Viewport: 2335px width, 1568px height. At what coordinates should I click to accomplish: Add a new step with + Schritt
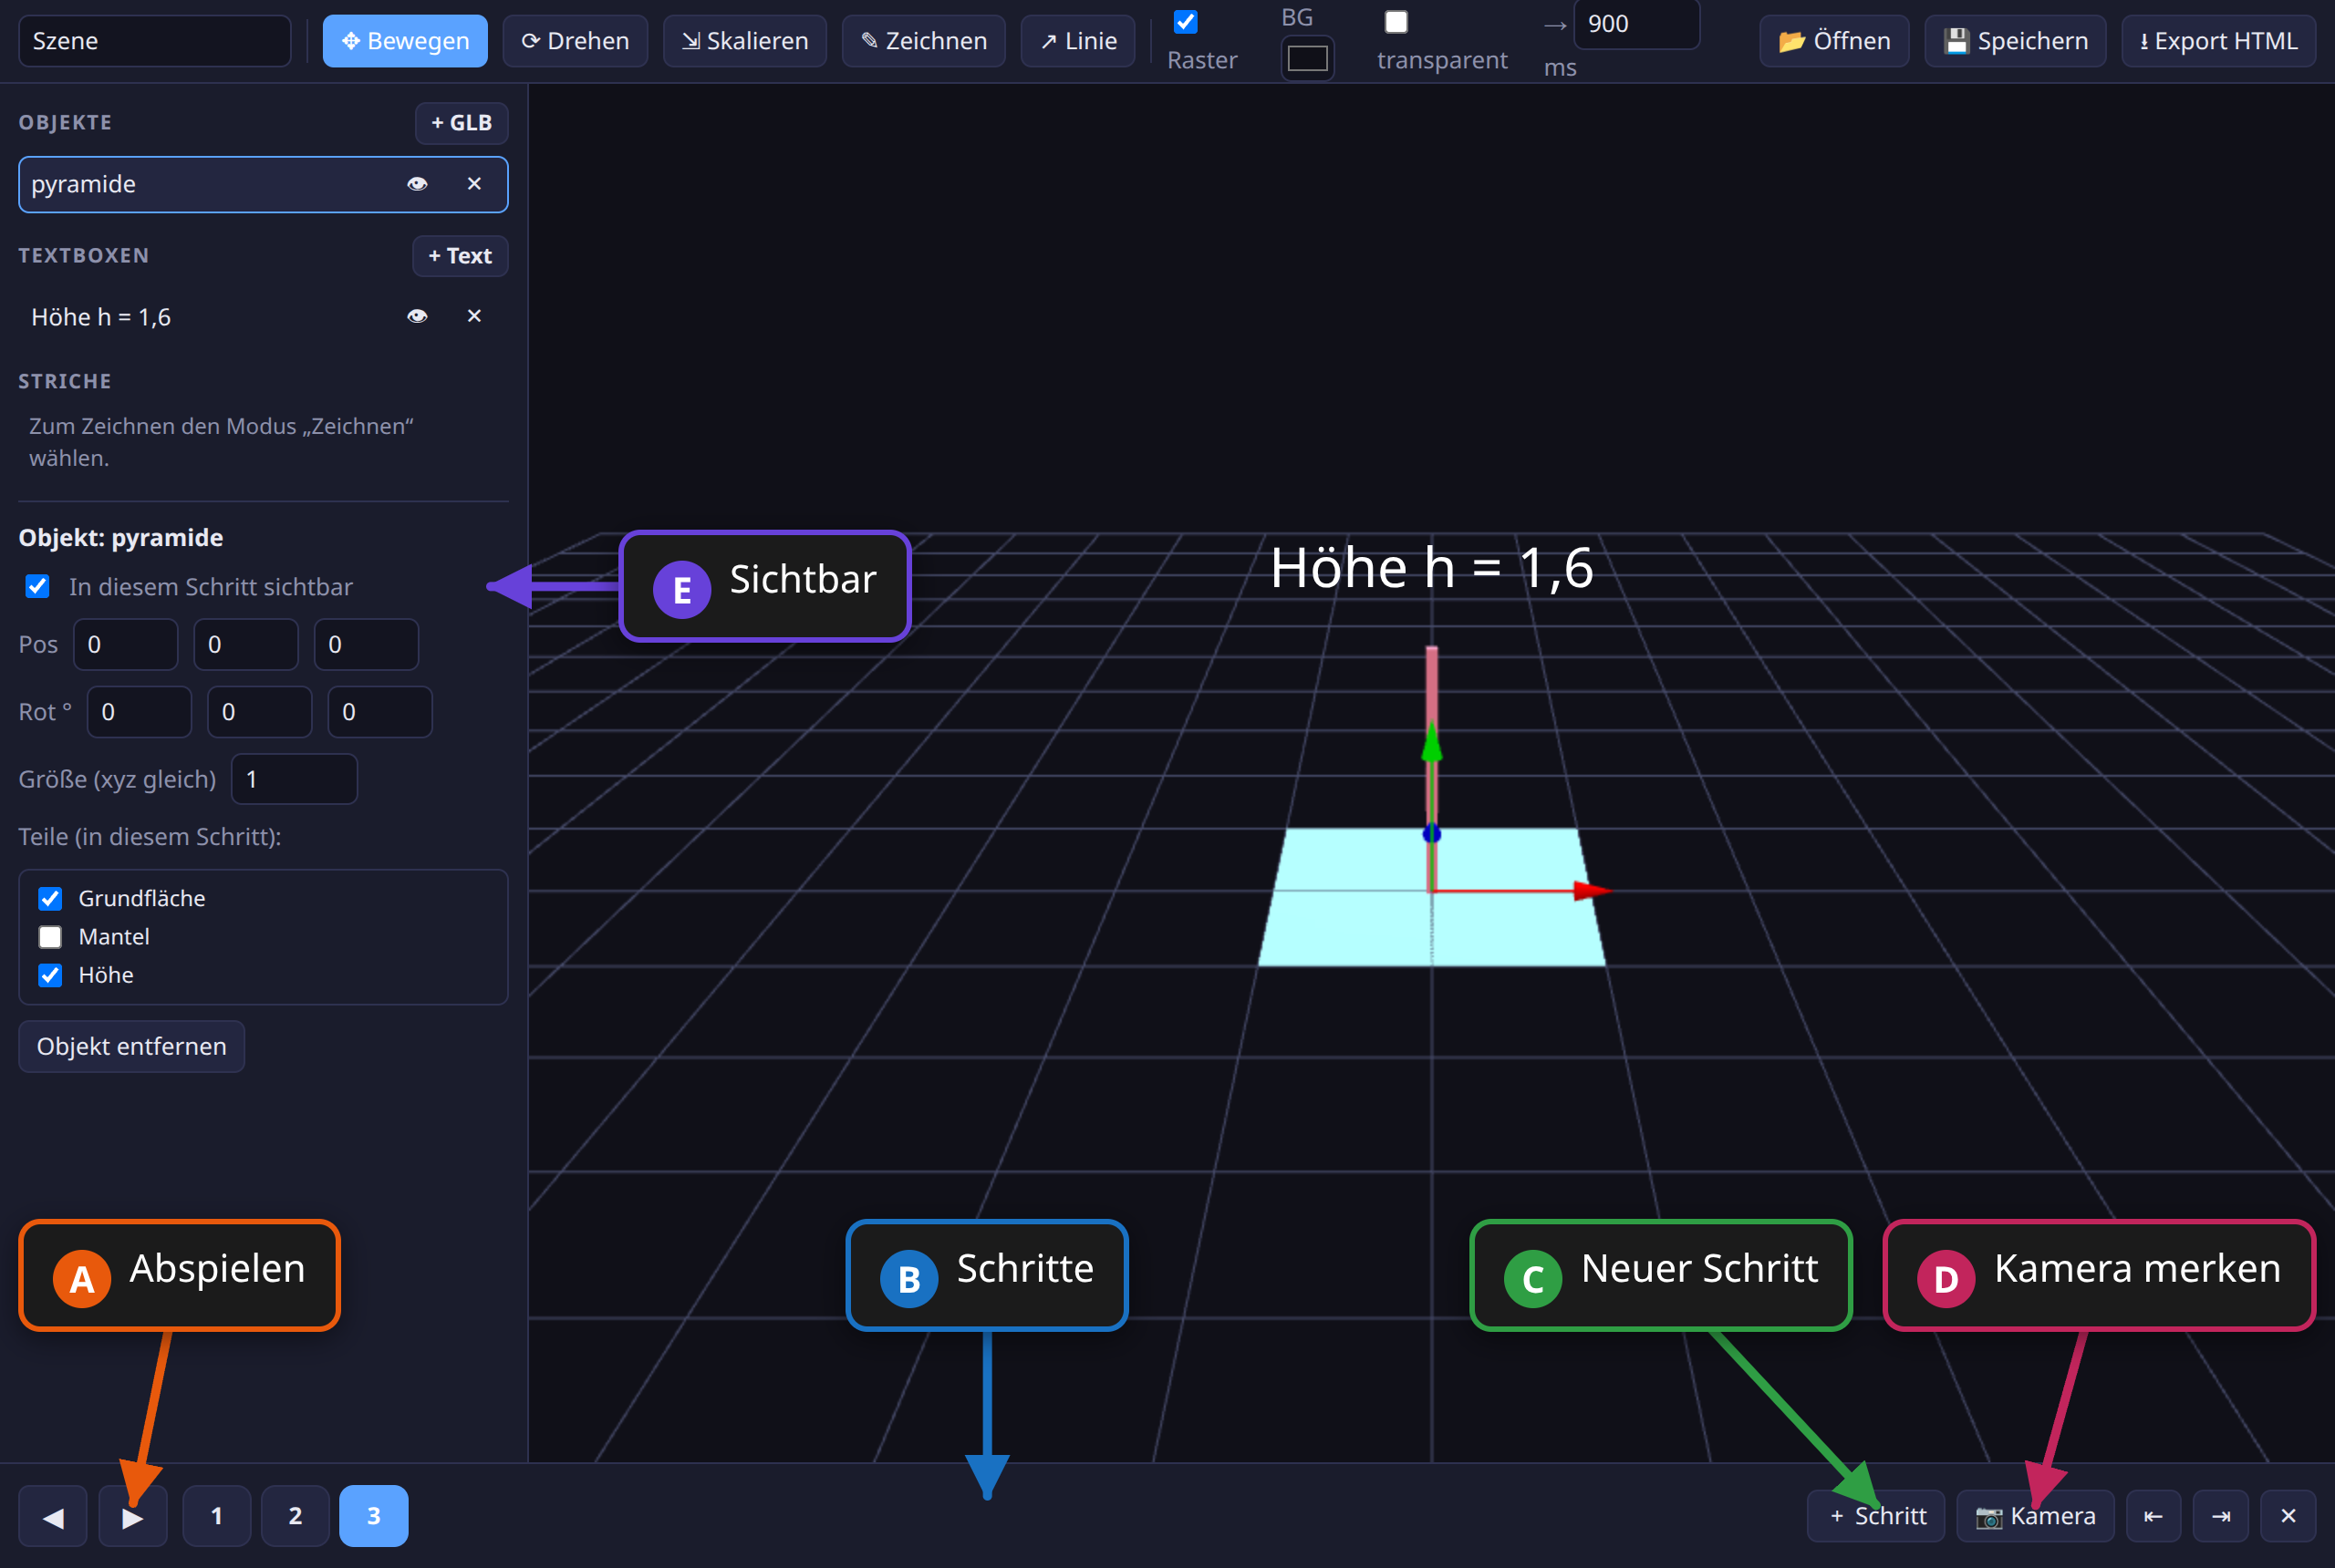tap(1876, 1516)
